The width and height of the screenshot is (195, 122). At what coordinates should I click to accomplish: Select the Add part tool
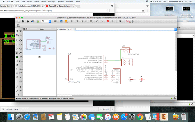click(17, 57)
